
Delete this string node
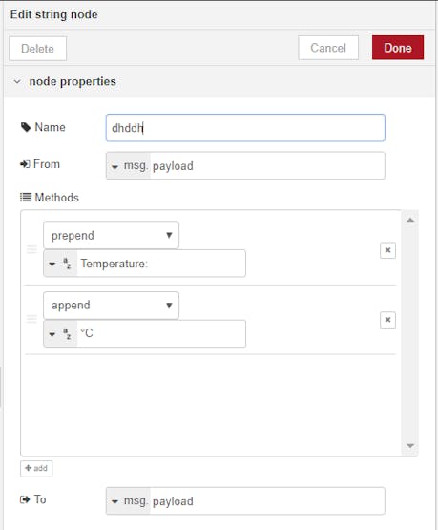38,49
